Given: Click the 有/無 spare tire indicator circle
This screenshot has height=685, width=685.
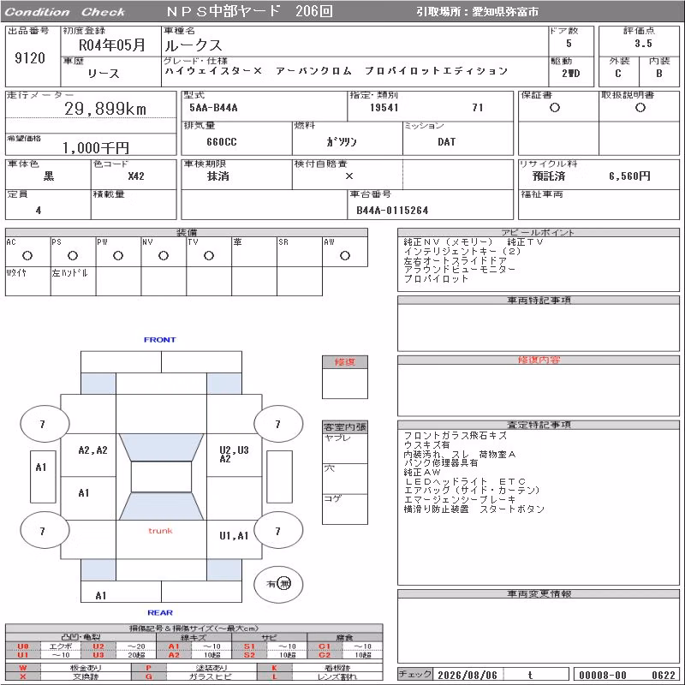Looking at the screenshot, I should coord(278,584).
